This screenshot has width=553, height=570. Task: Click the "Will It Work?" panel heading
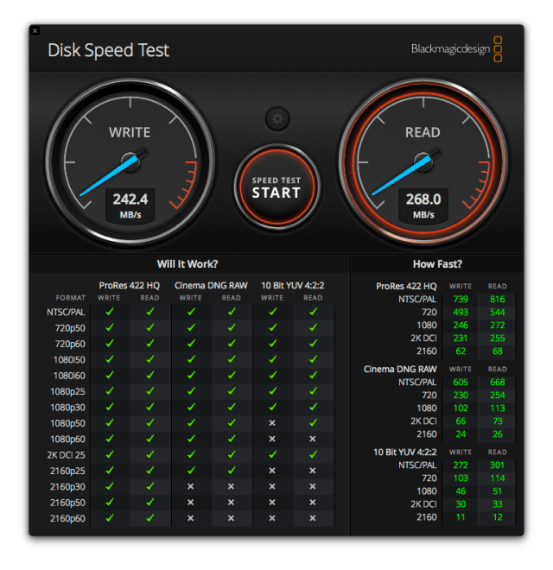[x=188, y=264]
